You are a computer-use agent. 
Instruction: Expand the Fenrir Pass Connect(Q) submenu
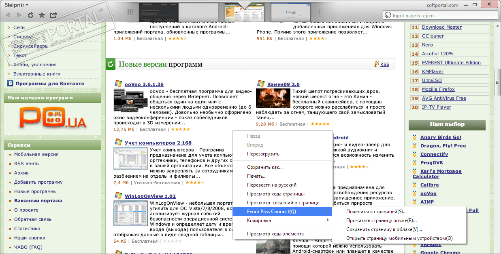[x=282, y=212]
